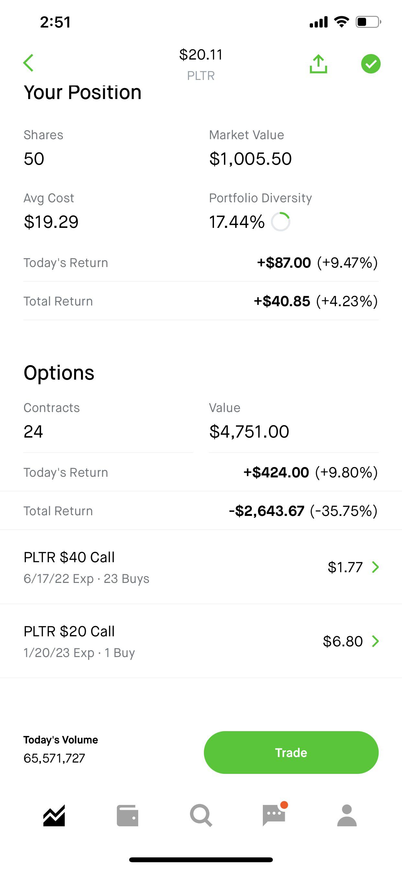Tap the Wi-Fi status icon
This screenshot has width=402, height=870.
click(341, 22)
